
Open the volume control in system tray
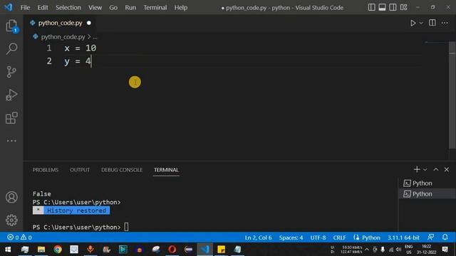[x=399, y=250]
